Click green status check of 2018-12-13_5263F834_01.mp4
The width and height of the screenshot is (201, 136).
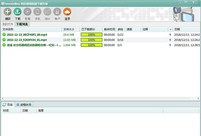[x=4, y=40]
